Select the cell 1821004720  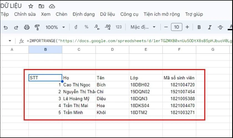179,85
